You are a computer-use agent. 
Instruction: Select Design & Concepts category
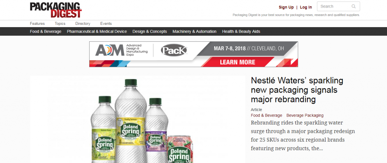click(x=150, y=32)
